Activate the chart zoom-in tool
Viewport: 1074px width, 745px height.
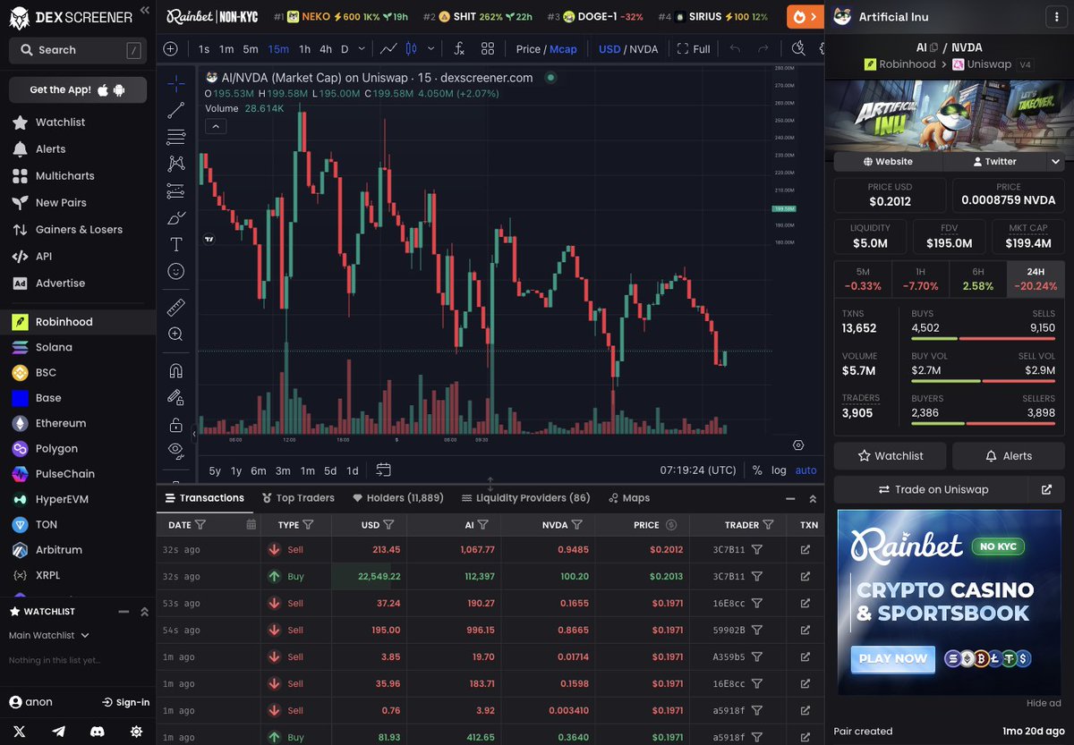pyautogui.click(x=175, y=334)
